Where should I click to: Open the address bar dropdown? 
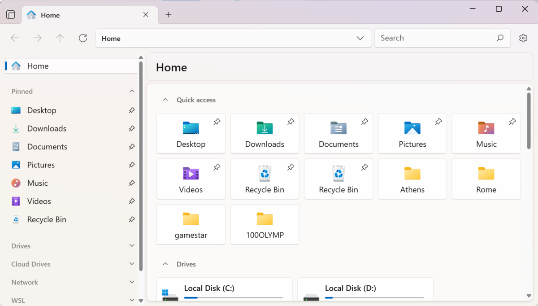[x=360, y=38]
